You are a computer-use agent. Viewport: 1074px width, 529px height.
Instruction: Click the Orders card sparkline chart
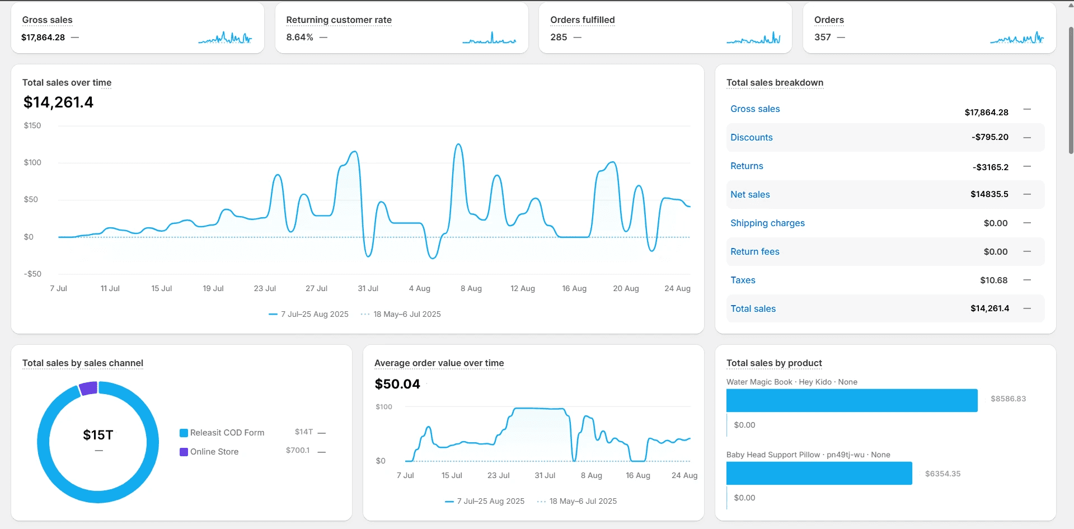1017,38
